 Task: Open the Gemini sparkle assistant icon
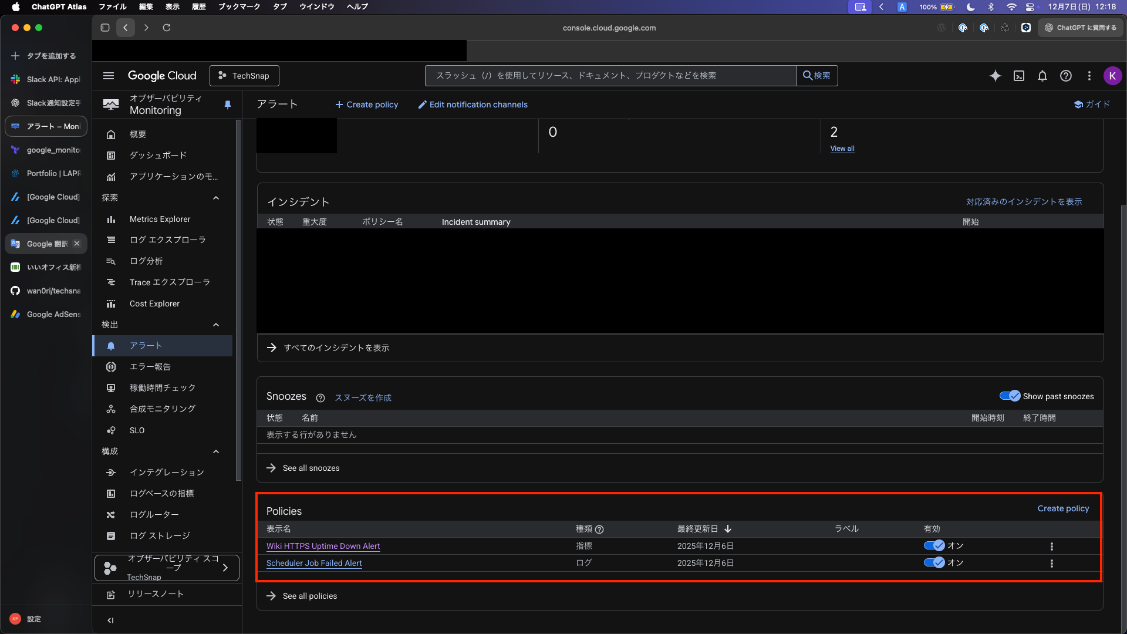coord(995,76)
